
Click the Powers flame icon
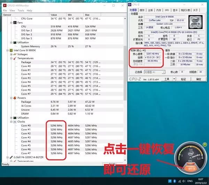15,98
